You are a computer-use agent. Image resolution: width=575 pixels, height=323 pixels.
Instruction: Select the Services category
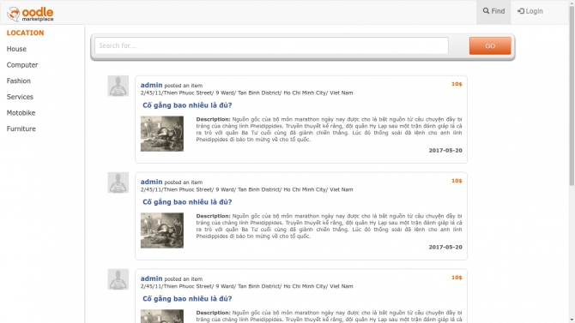[20, 97]
